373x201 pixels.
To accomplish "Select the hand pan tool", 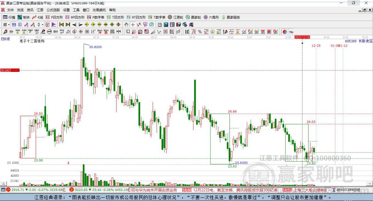I will tap(126, 25).
